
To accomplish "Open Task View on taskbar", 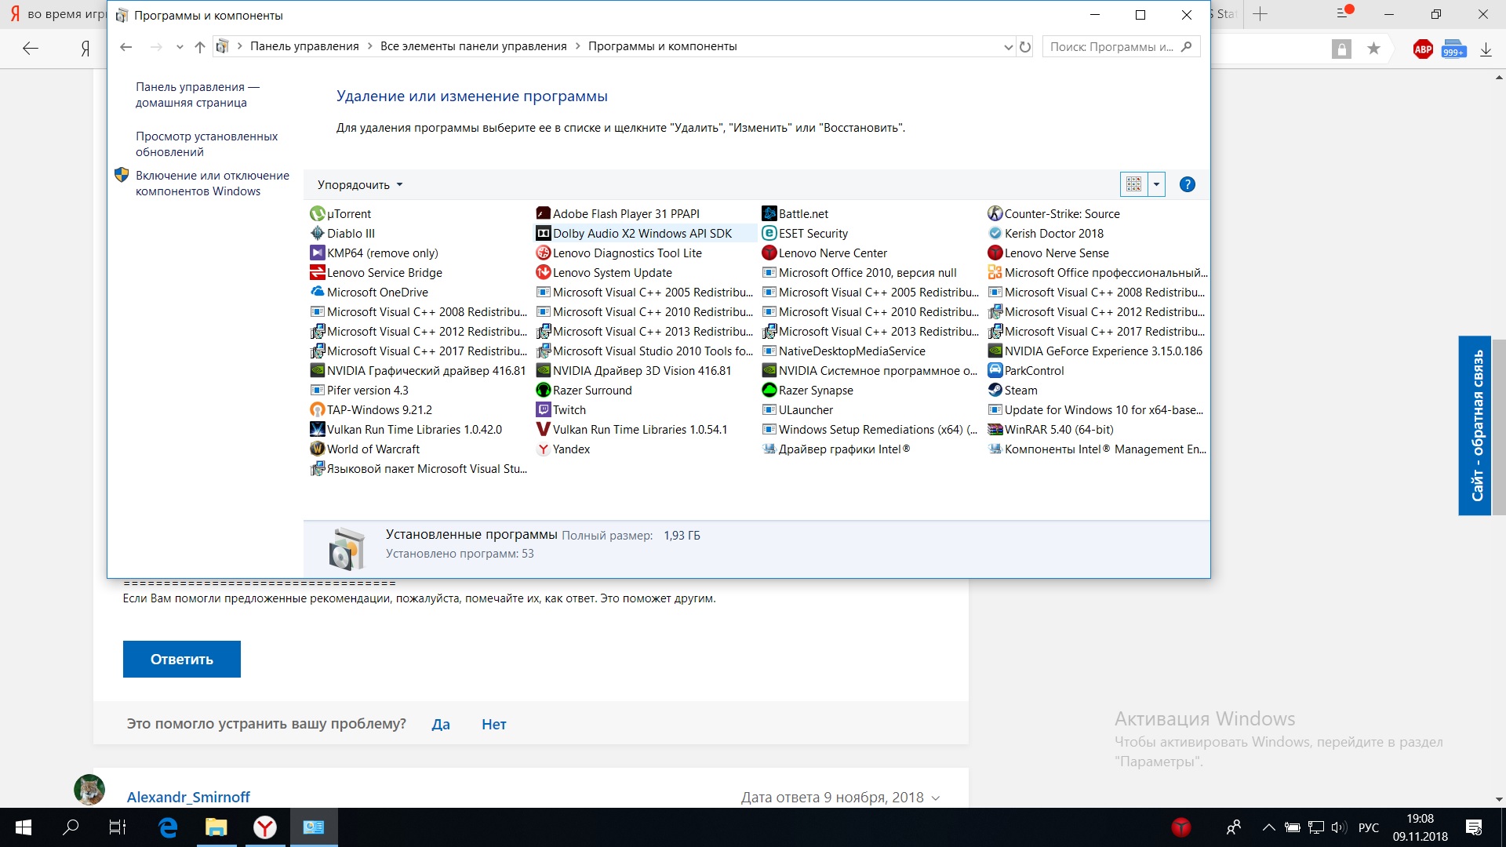I will [x=118, y=827].
